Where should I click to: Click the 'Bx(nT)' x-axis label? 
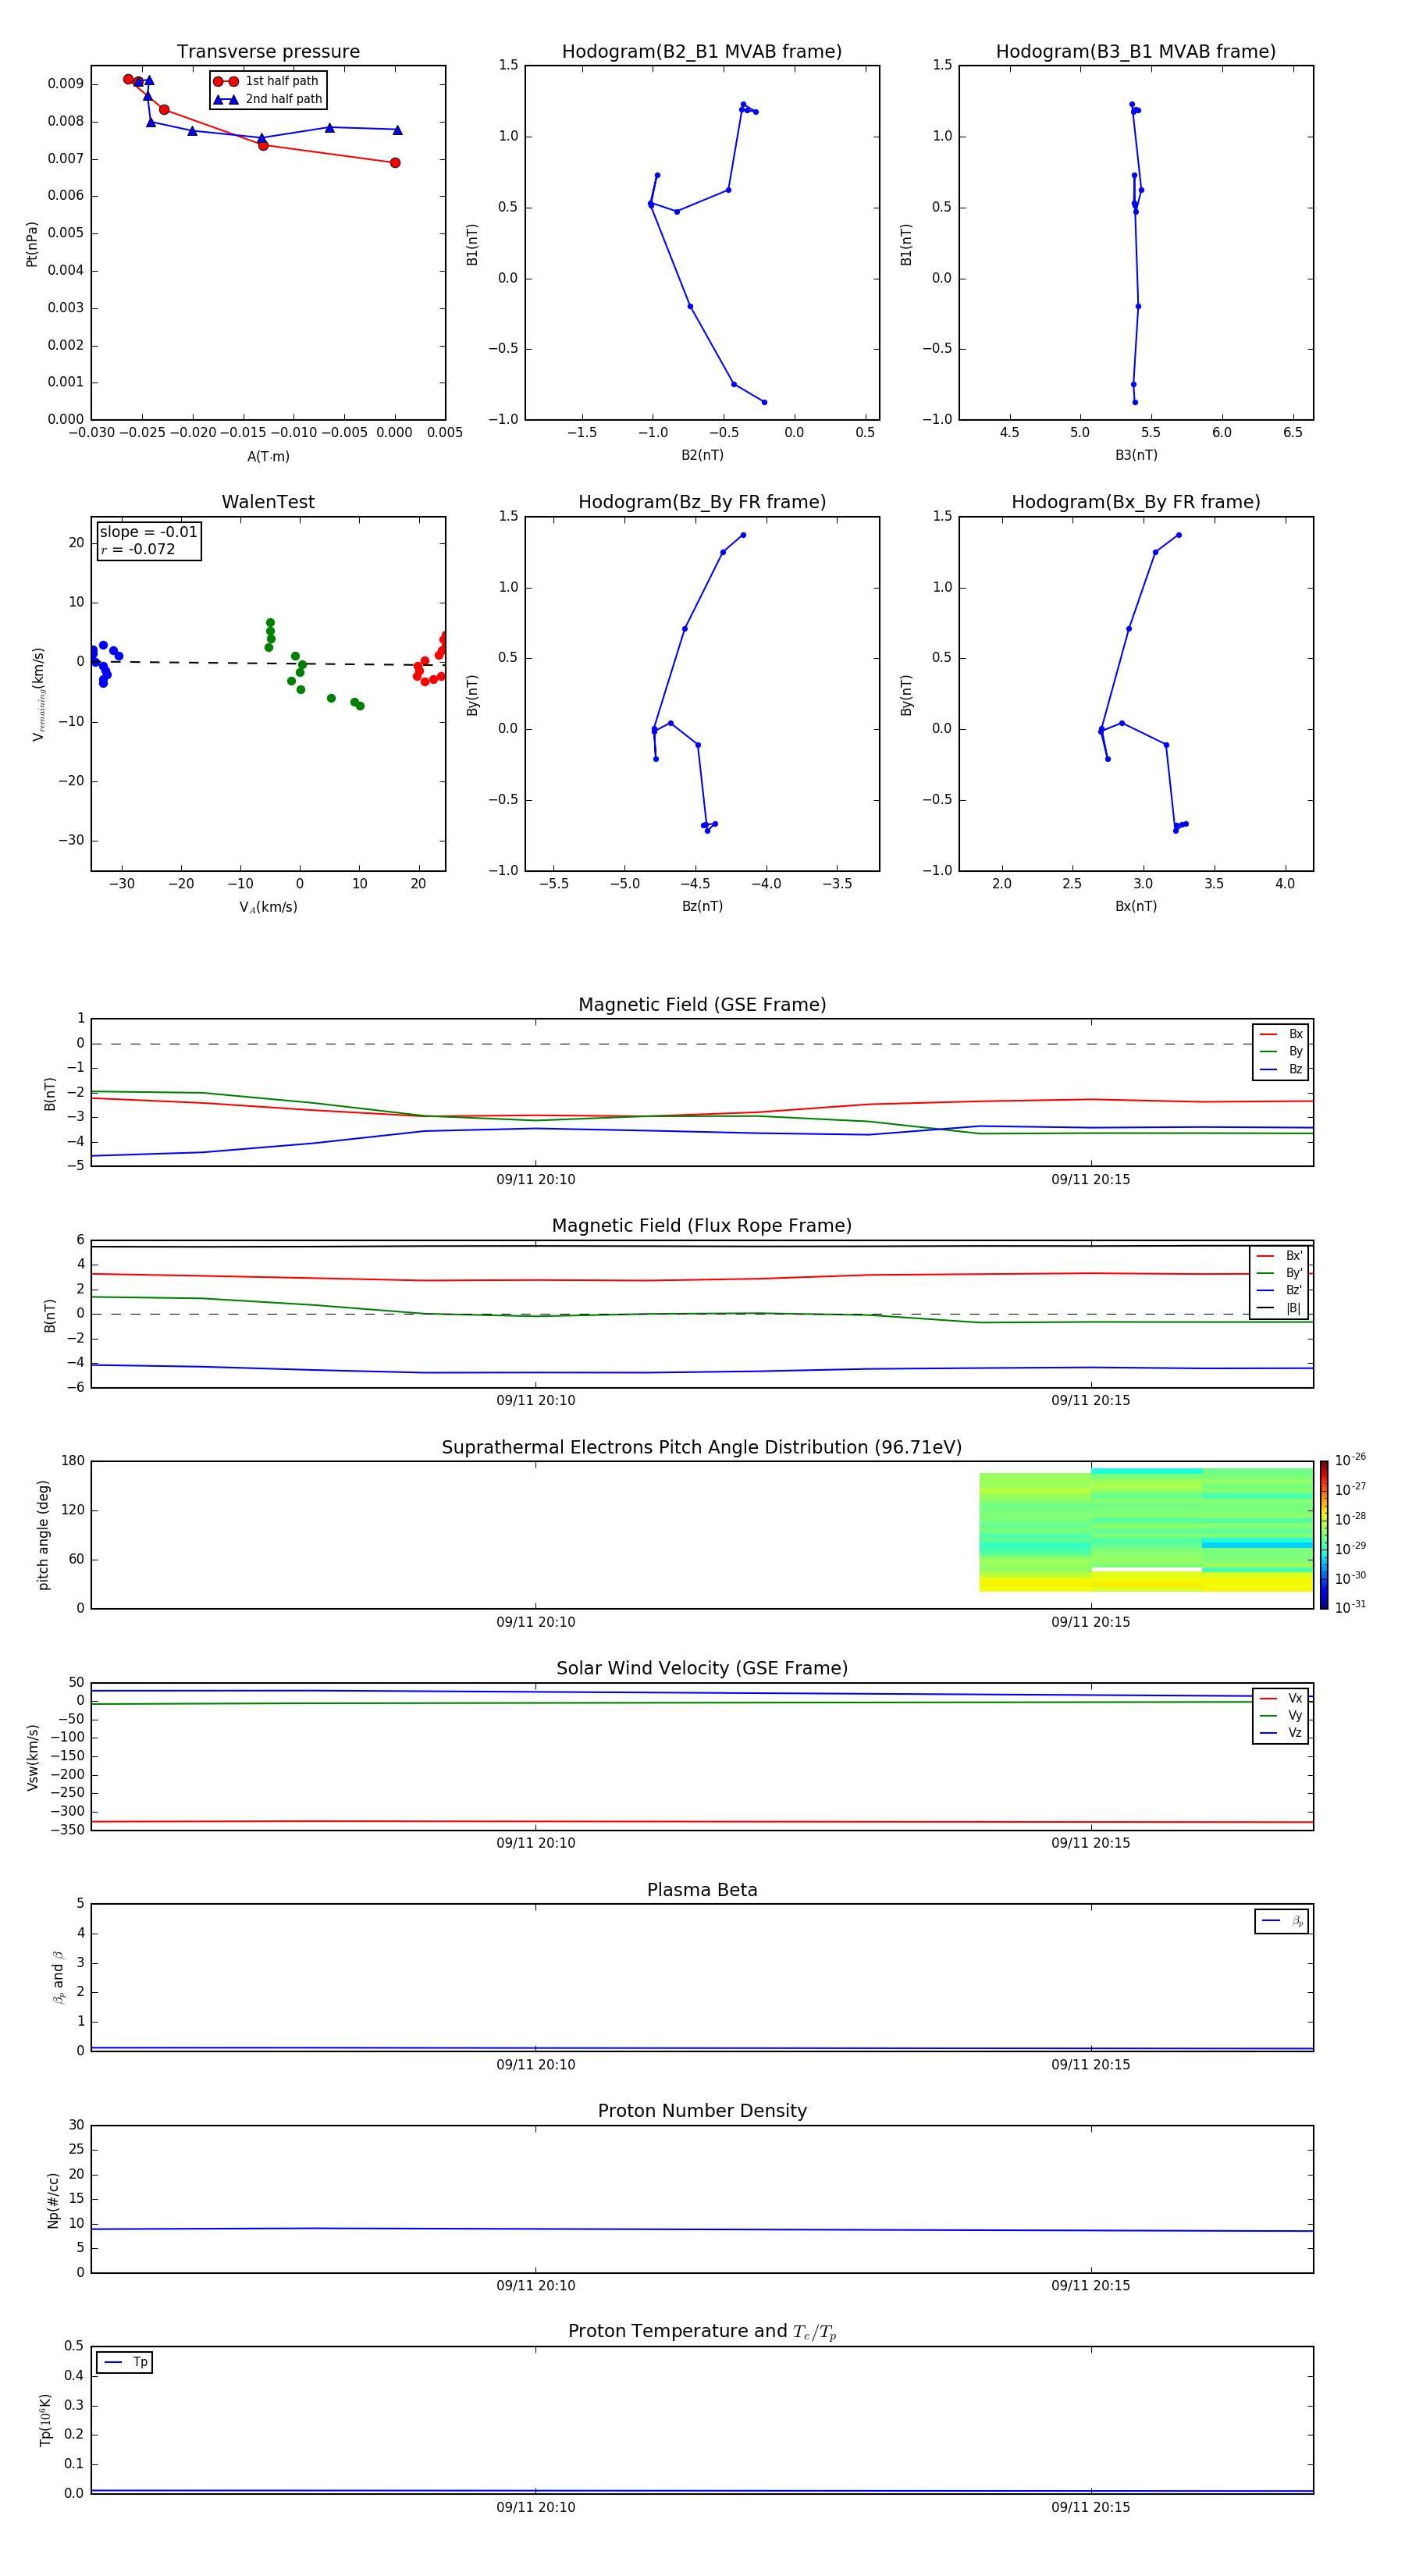point(1136,906)
